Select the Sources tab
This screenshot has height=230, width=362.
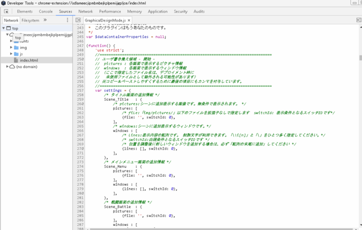tap(66, 11)
